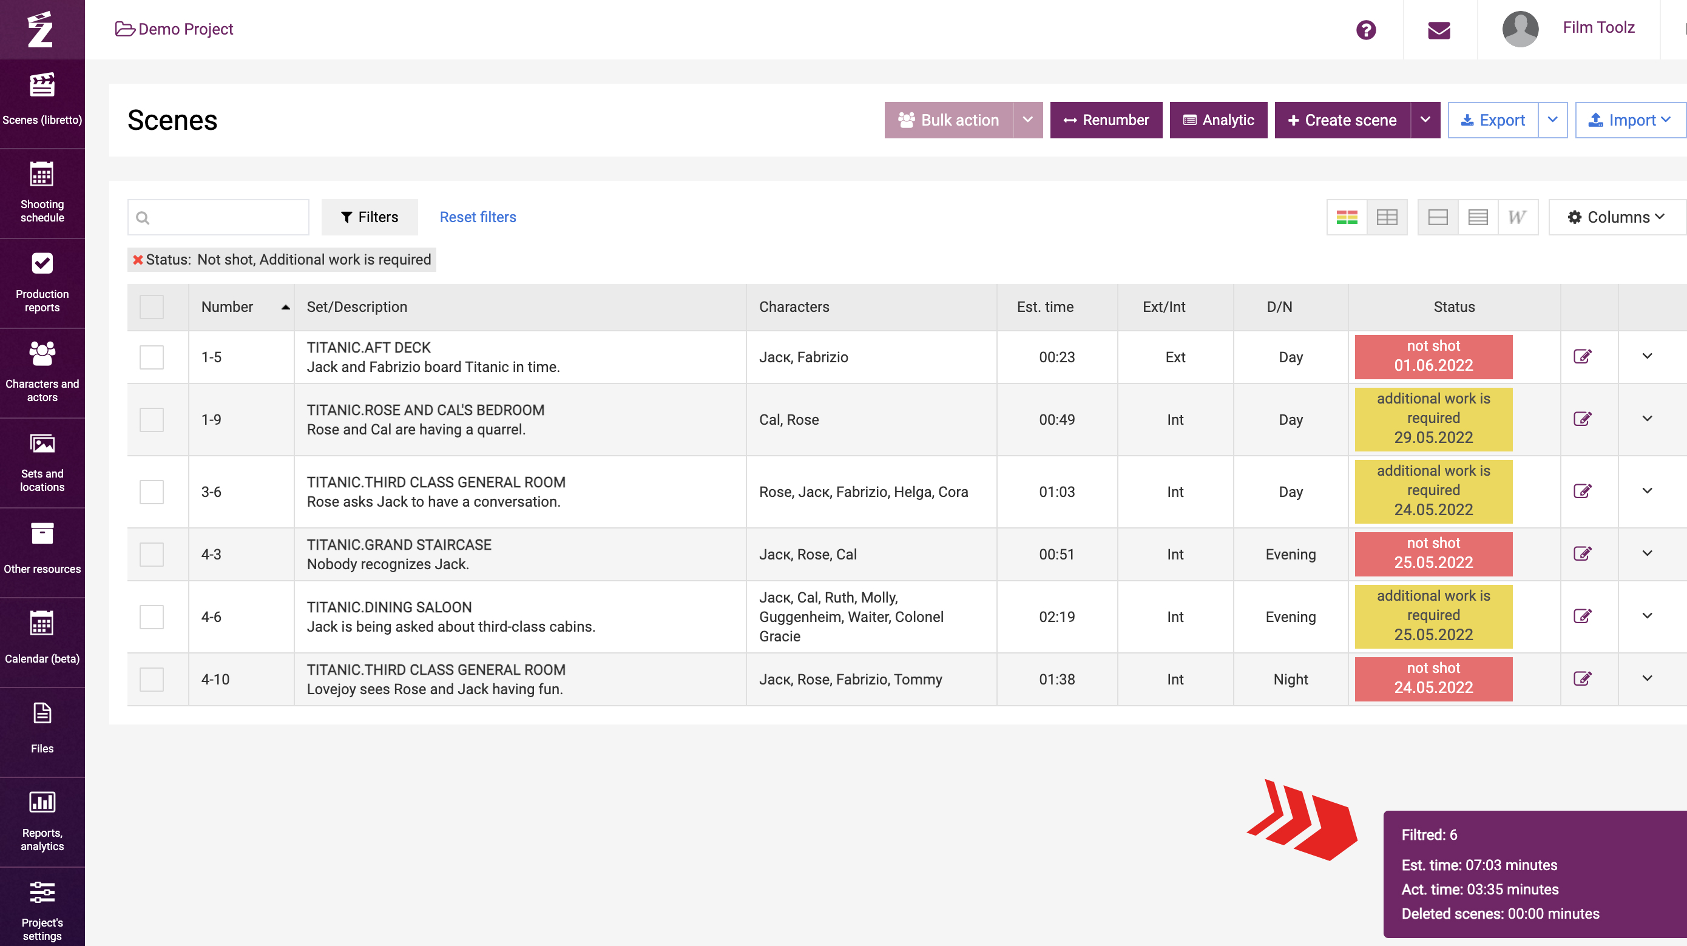1687x946 pixels.
Task: Click the red not shot 01.06.2022 status
Action: pyautogui.click(x=1433, y=357)
